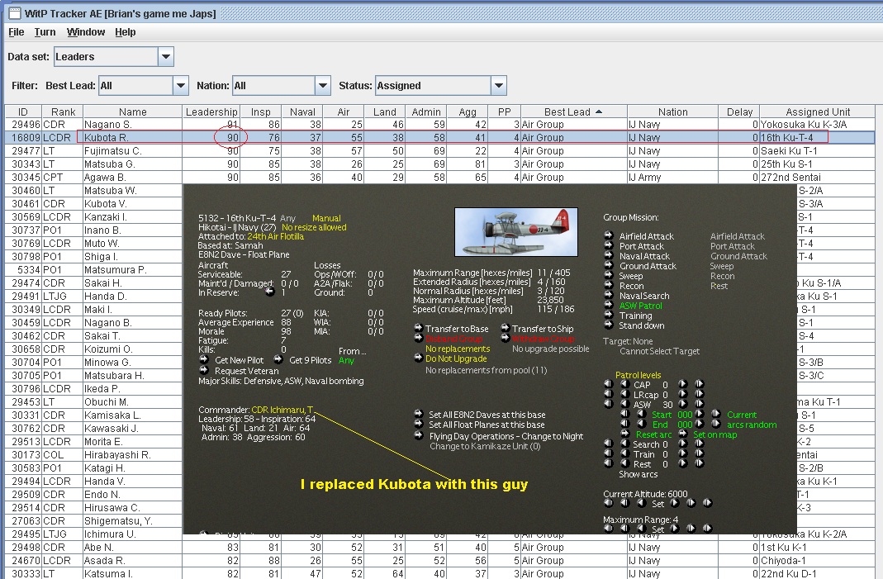Open the Window menu

point(86,32)
